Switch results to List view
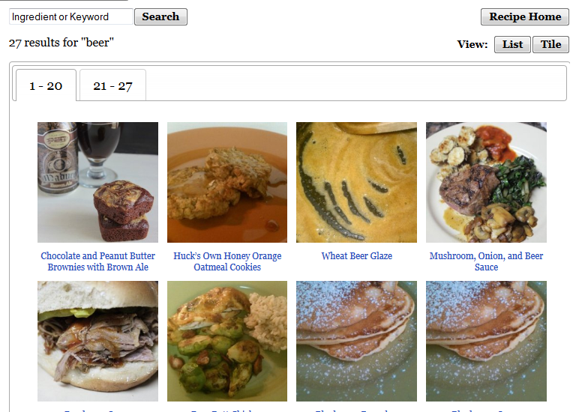 click(x=512, y=44)
